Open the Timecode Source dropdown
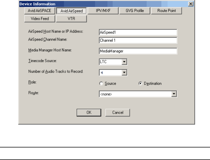This screenshot has height=160, width=210. tap(124, 62)
